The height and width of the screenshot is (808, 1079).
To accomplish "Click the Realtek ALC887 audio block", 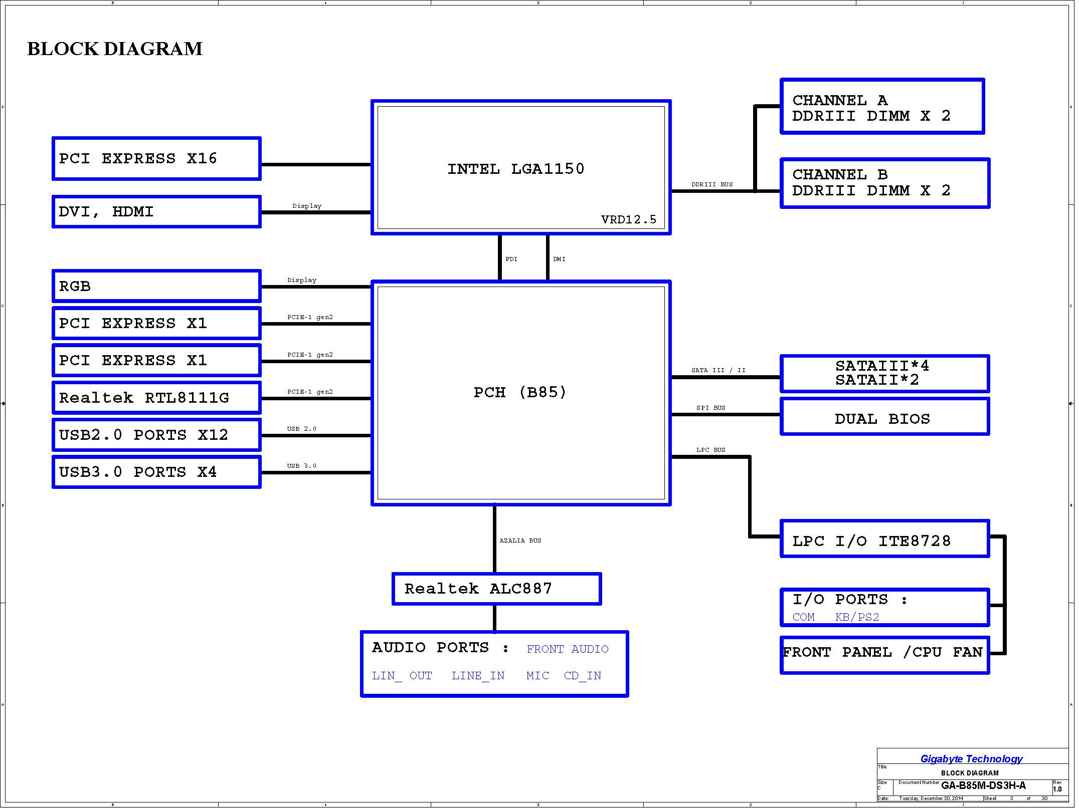I will coord(496,589).
